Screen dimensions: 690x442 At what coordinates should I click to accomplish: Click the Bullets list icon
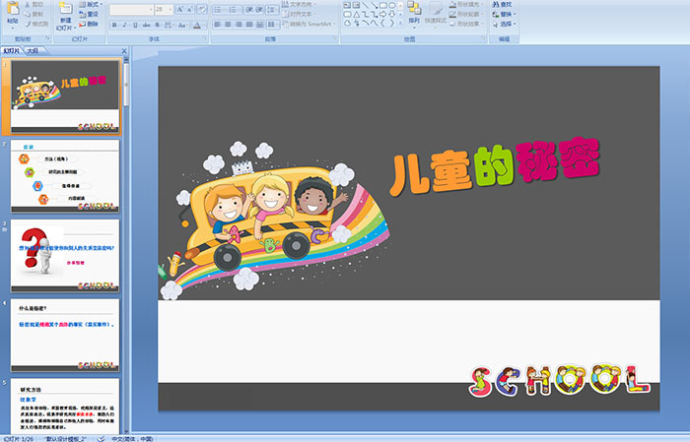(219, 10)
